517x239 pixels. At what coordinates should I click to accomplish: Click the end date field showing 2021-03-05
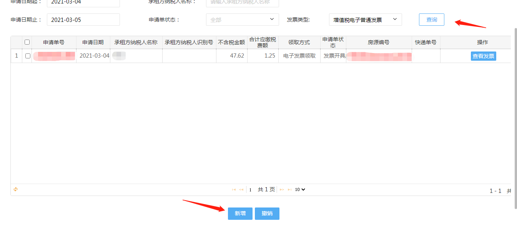[x=83, y=19]
